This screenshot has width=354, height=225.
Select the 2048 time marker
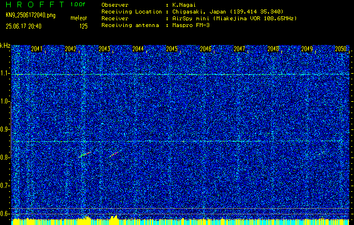273,49
